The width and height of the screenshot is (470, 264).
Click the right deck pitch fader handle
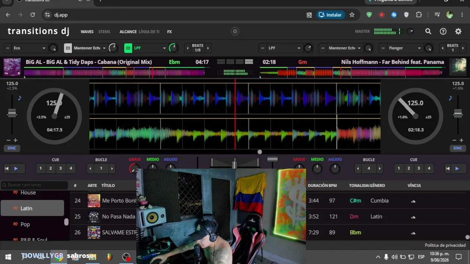[x=458, y=113]
